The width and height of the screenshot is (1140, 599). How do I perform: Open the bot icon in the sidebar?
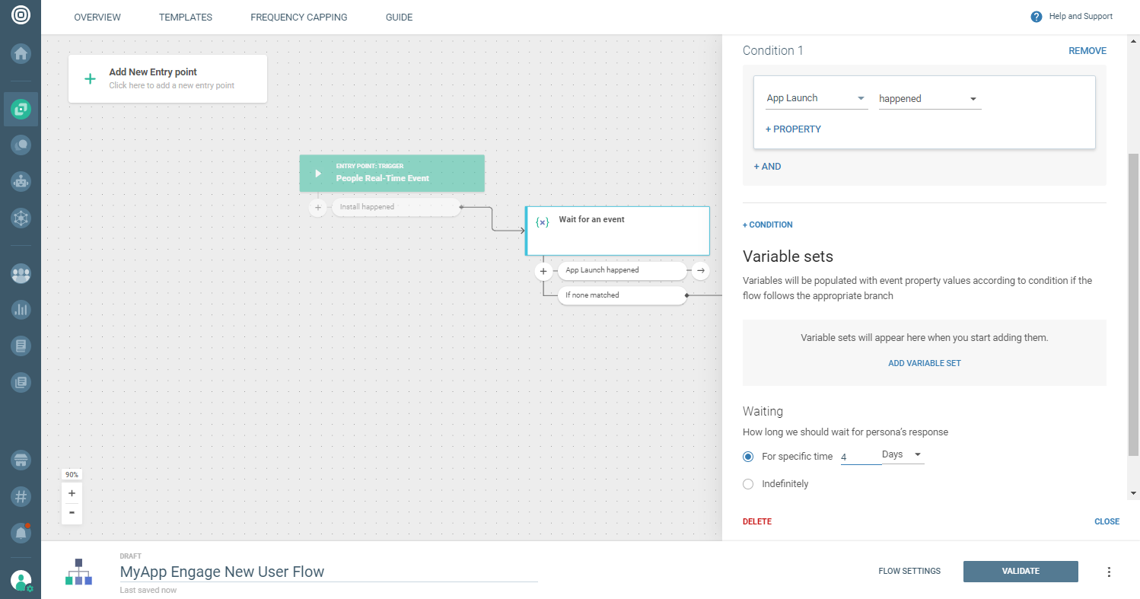tap(21, 181)
